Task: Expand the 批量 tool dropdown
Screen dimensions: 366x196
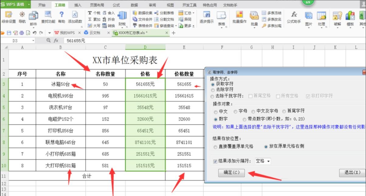Action: coord(254,28)
